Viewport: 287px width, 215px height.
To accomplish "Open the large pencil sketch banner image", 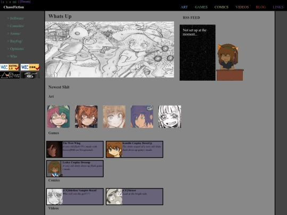I will (x=109, y=49).
